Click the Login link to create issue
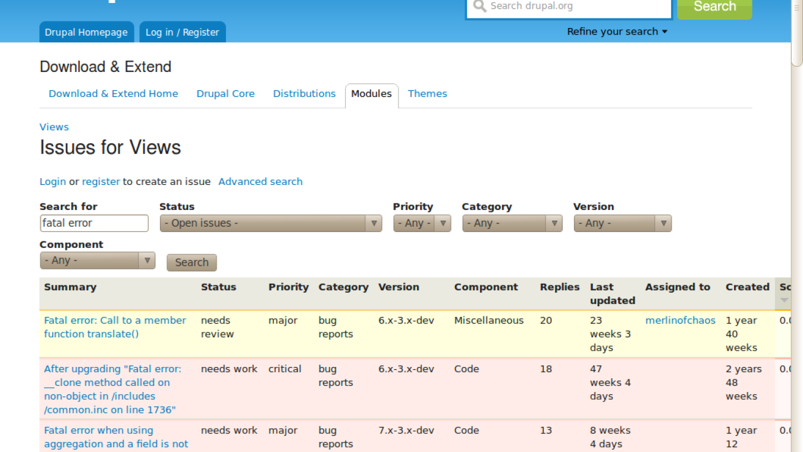The width and height of the screenshot is (803, 452). [x=53, y=181]
